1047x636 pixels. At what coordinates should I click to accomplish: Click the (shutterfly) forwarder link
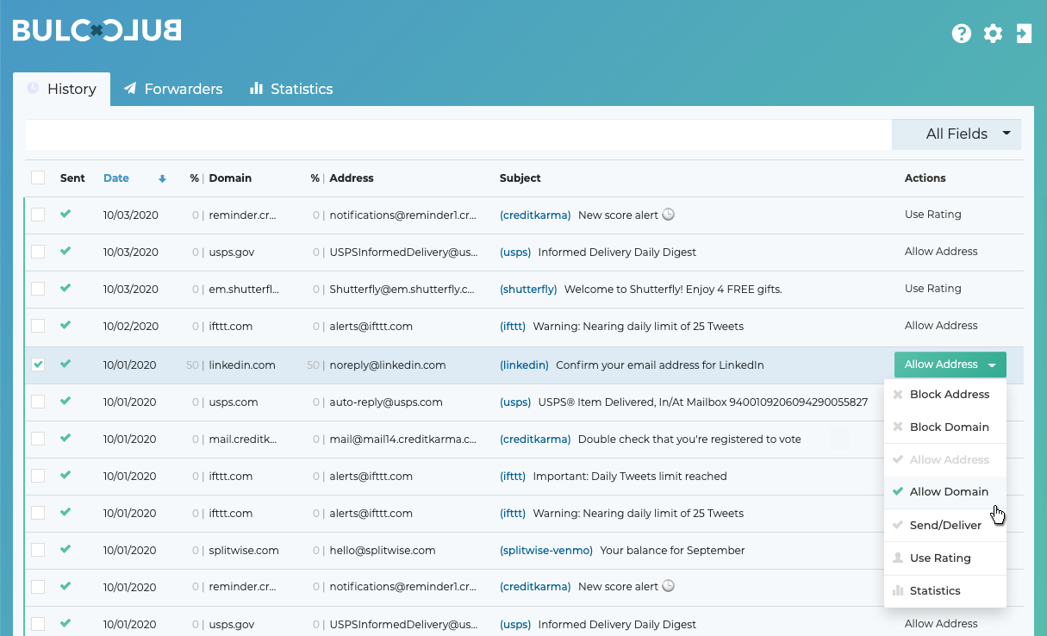click(x=528, y=290)
